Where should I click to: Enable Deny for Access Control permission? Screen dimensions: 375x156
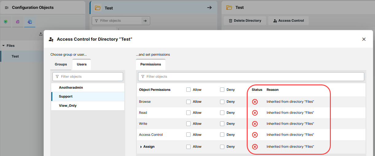click(222, 135)
